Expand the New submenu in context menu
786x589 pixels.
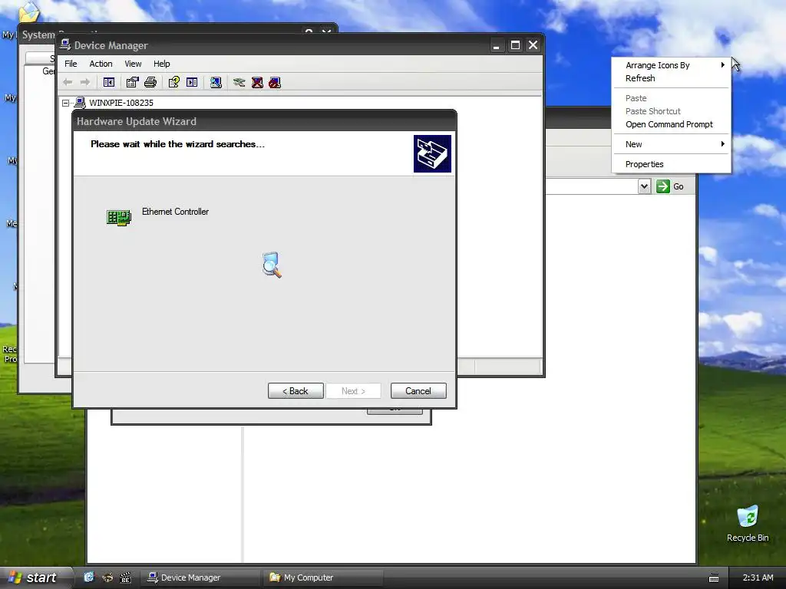click(x=672, y=144)
